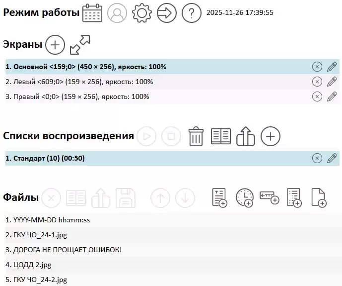Delete playlist using the trash can icon
This screenshot has width=342, height=286.
click(x=196, y=136)
